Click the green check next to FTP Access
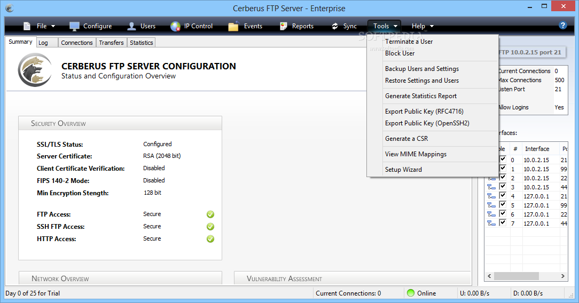Screen dimensions: 579x303 [210, 214]
